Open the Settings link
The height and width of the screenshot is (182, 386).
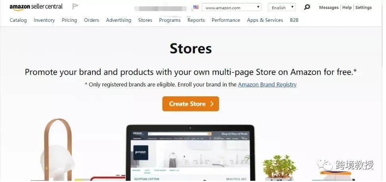363,8
